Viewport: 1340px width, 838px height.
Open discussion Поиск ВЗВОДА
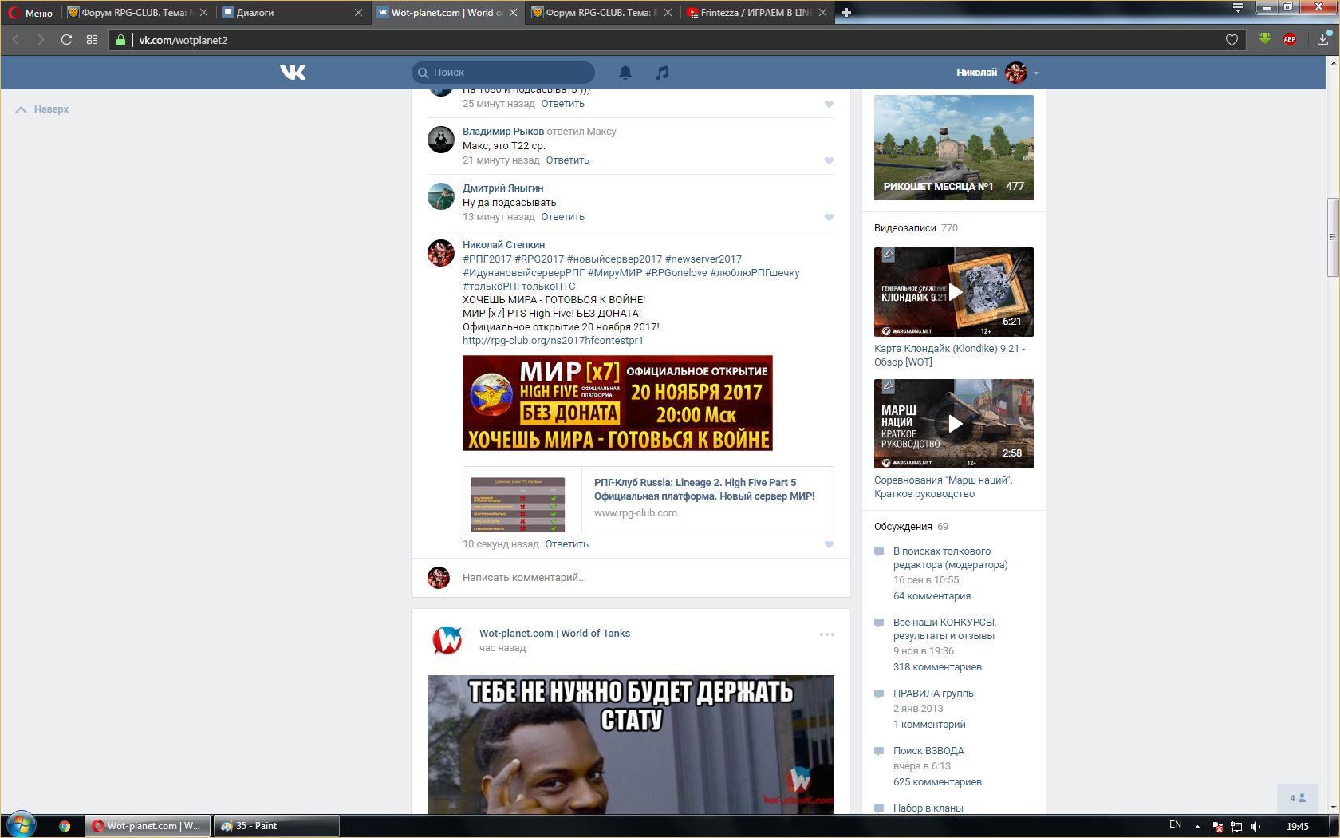click(928, 751)
